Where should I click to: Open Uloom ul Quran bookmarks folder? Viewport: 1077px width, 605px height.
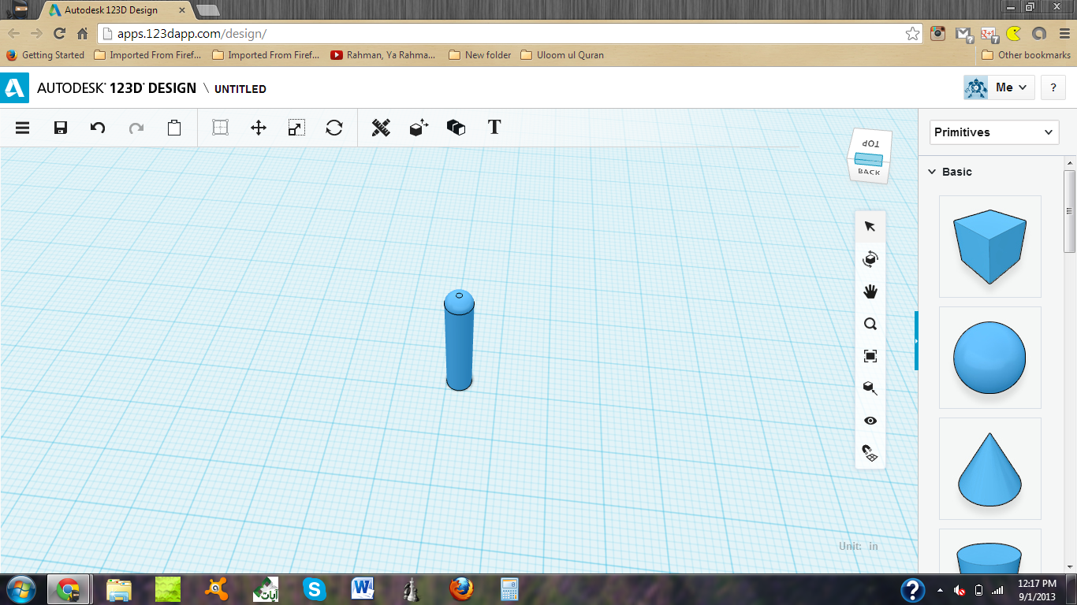coord(562,55)
